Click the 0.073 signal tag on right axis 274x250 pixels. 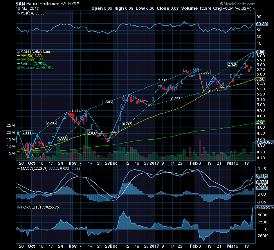(x=261, y=182)
